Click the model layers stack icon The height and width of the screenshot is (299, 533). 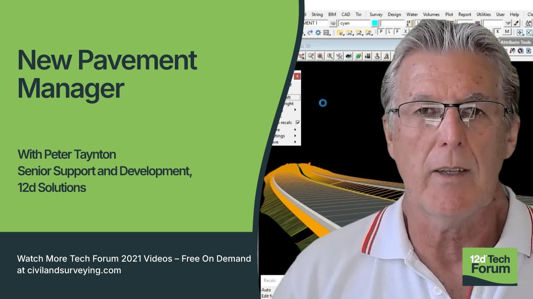click(333, 23)
